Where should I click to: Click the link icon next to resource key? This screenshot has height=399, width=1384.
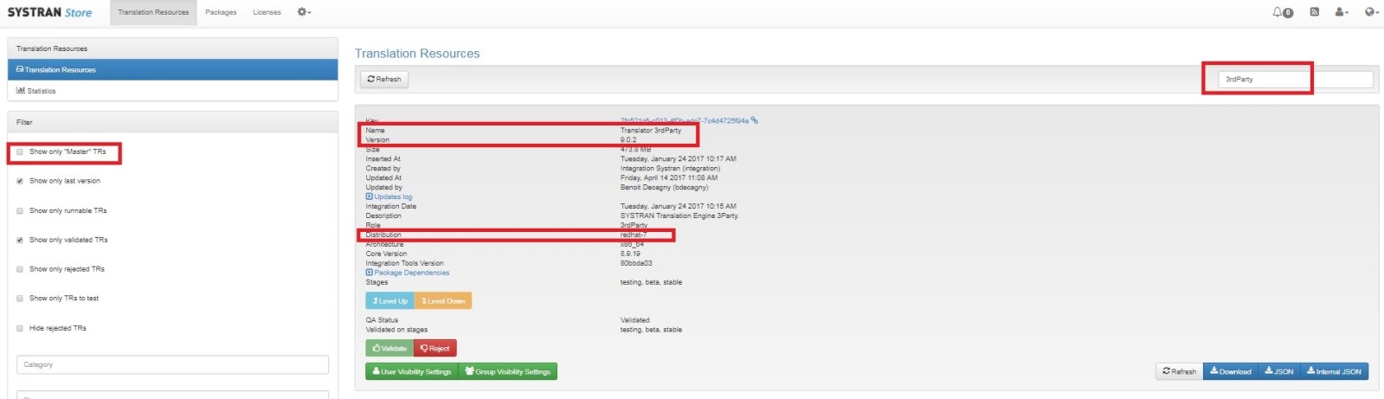pos(755,120)
